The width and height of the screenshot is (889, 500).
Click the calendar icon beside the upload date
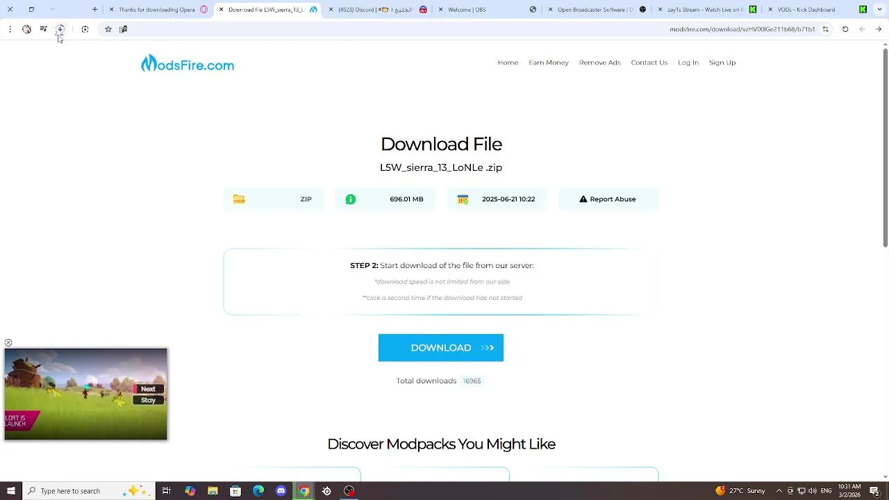463,199
